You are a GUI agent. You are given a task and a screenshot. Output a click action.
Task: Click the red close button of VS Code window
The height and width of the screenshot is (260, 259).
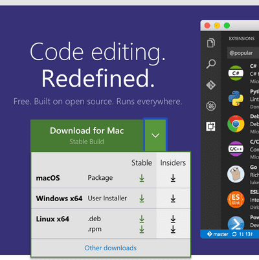(x=207, y=25)
